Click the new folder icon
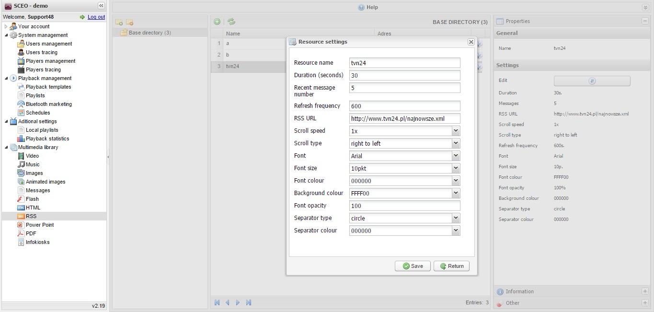This screenshot has height=312, width=654. [119, 23]
